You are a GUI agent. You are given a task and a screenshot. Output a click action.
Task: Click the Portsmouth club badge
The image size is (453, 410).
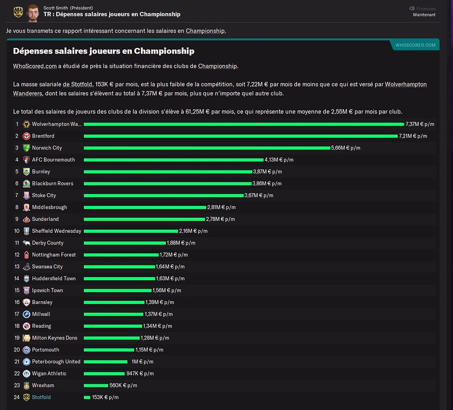(26, 350)
